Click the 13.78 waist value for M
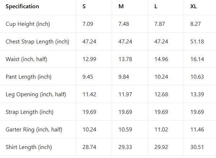The image size is (216, 158). (x=125, y=59)
